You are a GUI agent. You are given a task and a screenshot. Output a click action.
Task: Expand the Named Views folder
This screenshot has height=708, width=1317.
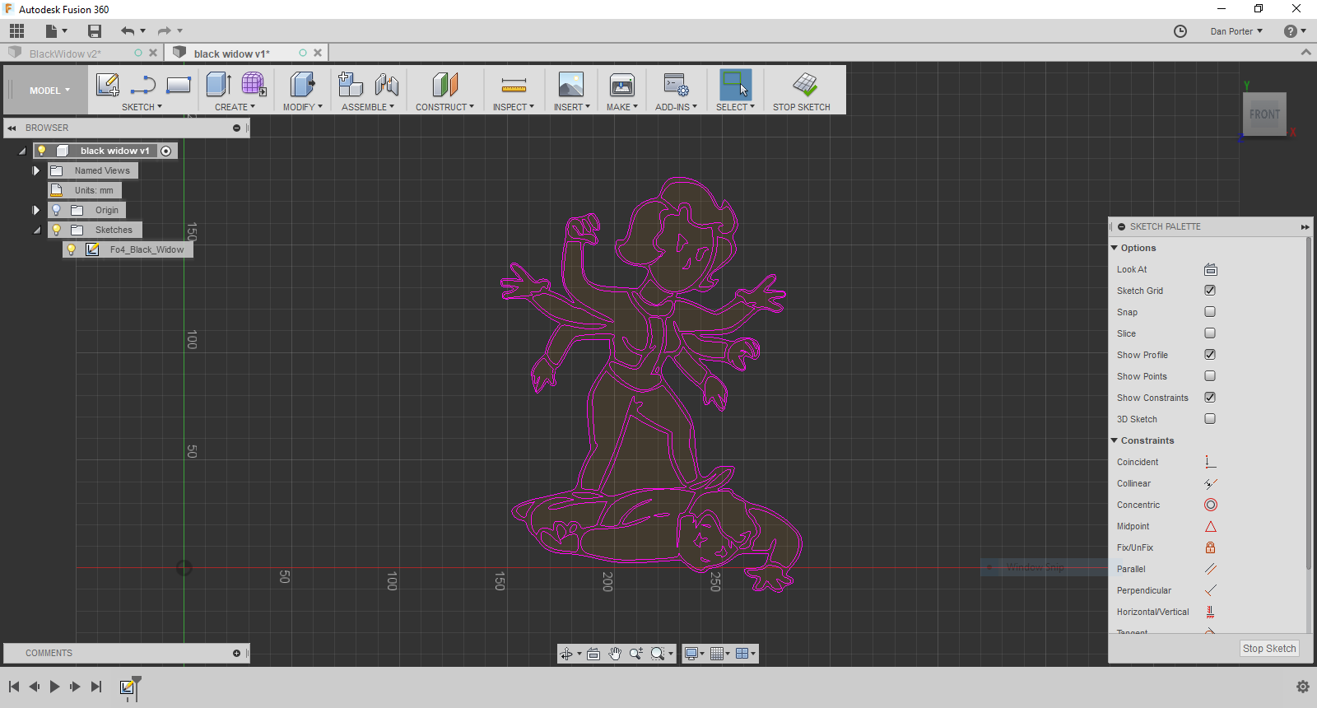click(36, 170)
